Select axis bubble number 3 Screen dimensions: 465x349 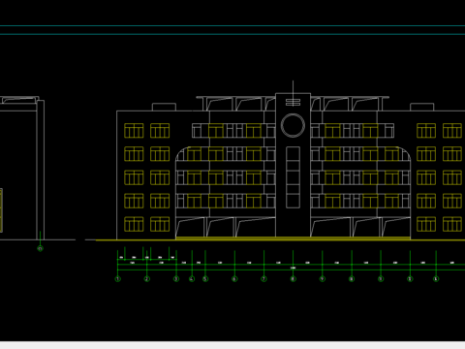(x=176, y=279)
